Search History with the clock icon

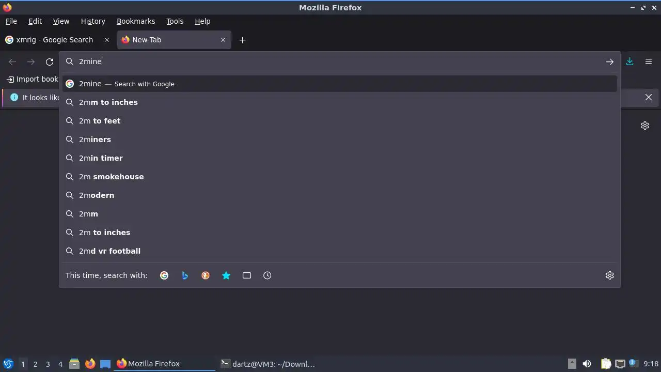coord(267,275)
